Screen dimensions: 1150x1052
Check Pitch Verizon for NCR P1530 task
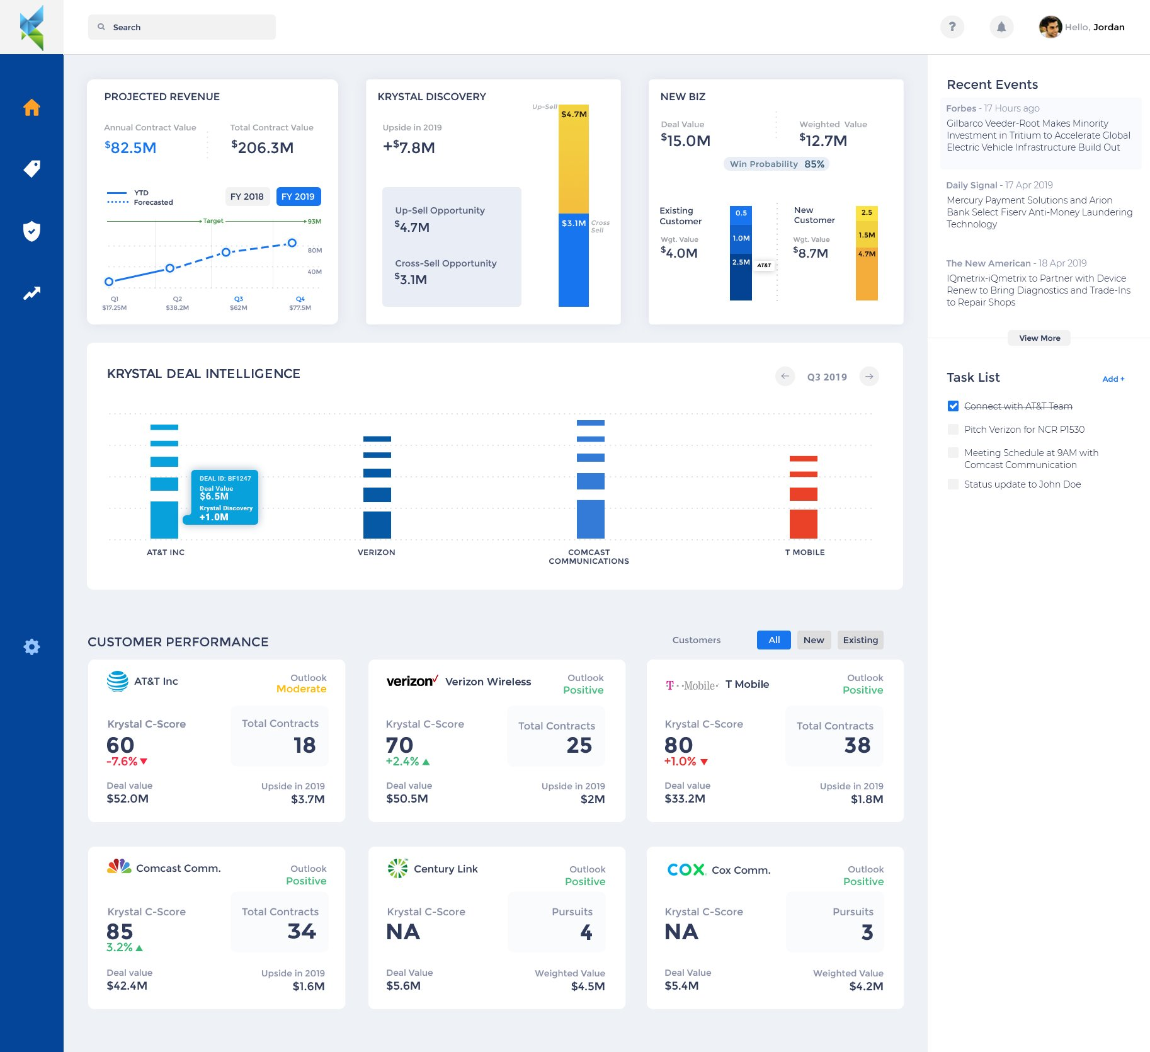click(x=953, y=430)
